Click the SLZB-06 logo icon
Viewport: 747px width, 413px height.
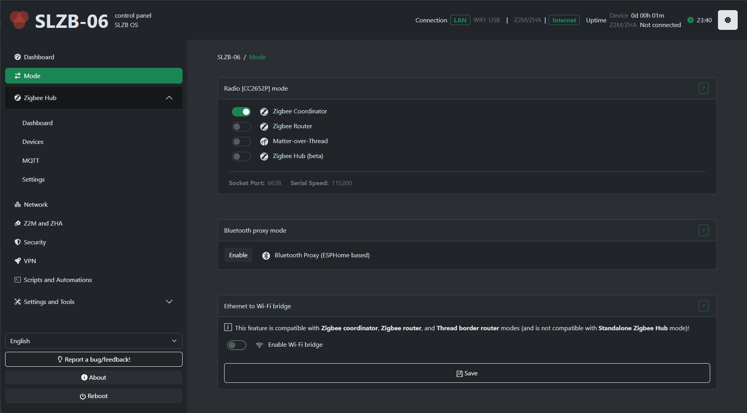click(19, 20)
